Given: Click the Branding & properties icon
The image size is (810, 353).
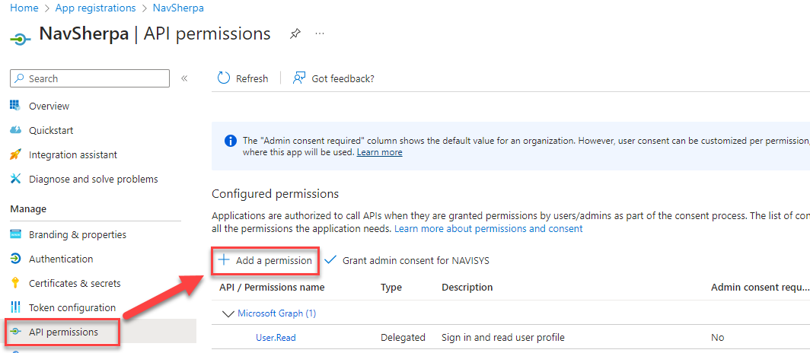Looking at the screenshot, I should (15, 234).
